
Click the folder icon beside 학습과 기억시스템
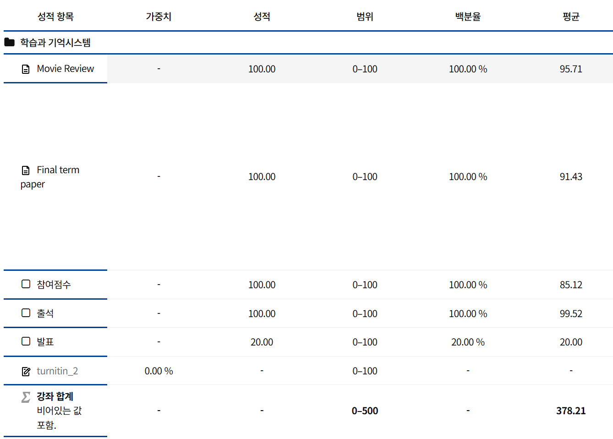[9, 42]
